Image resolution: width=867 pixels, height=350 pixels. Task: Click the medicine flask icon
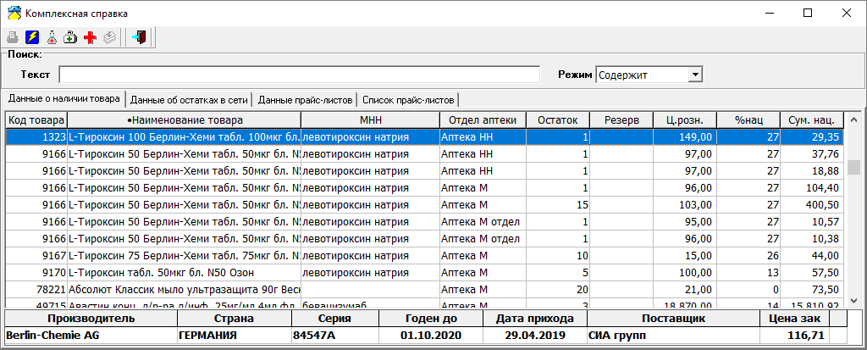(x=52, y=37)
